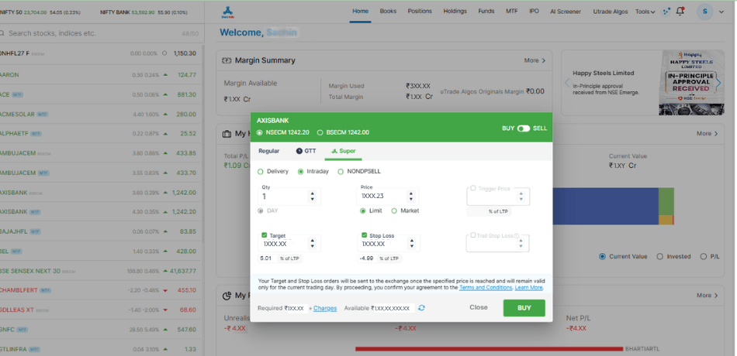This screenshot has height=356, width=737.
Task: Switch to Regular order tab
Action: point(269,151)
